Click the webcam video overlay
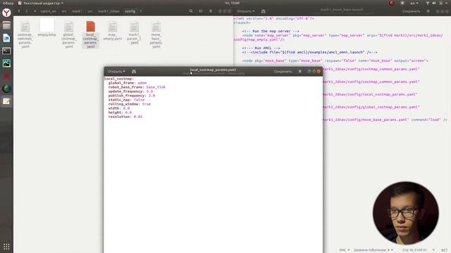This screenshot has width=451, height=253. [x=406, y=213]
